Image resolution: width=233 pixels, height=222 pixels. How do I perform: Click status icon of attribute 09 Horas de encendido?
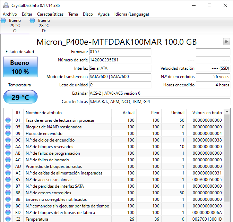click(x=8, y=134)
